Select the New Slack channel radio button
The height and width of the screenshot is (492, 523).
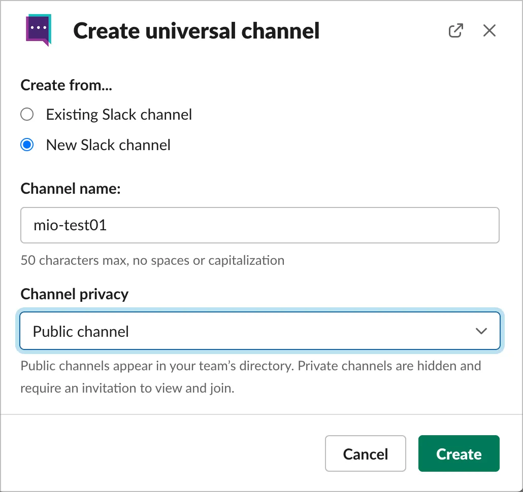pos(27,145)
